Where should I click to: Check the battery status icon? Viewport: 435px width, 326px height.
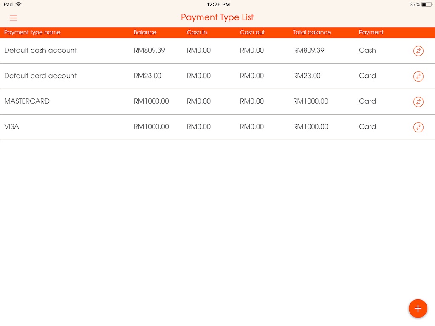click(x=427, y=4)
